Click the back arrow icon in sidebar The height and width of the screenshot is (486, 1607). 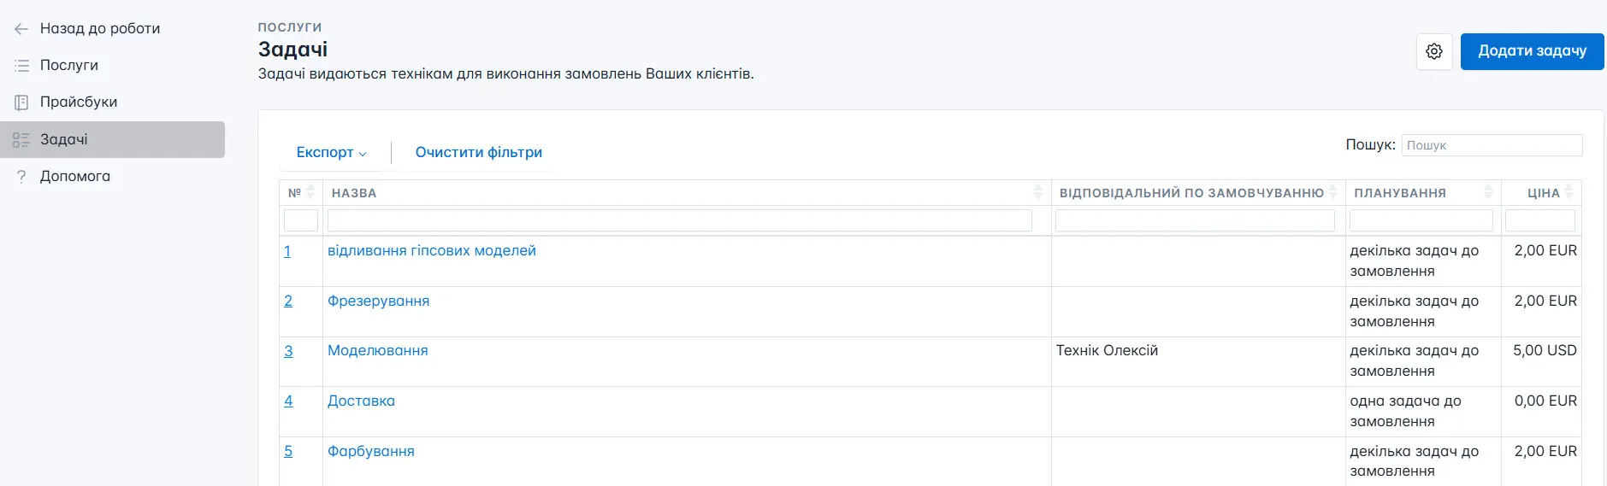click(21, 29)
